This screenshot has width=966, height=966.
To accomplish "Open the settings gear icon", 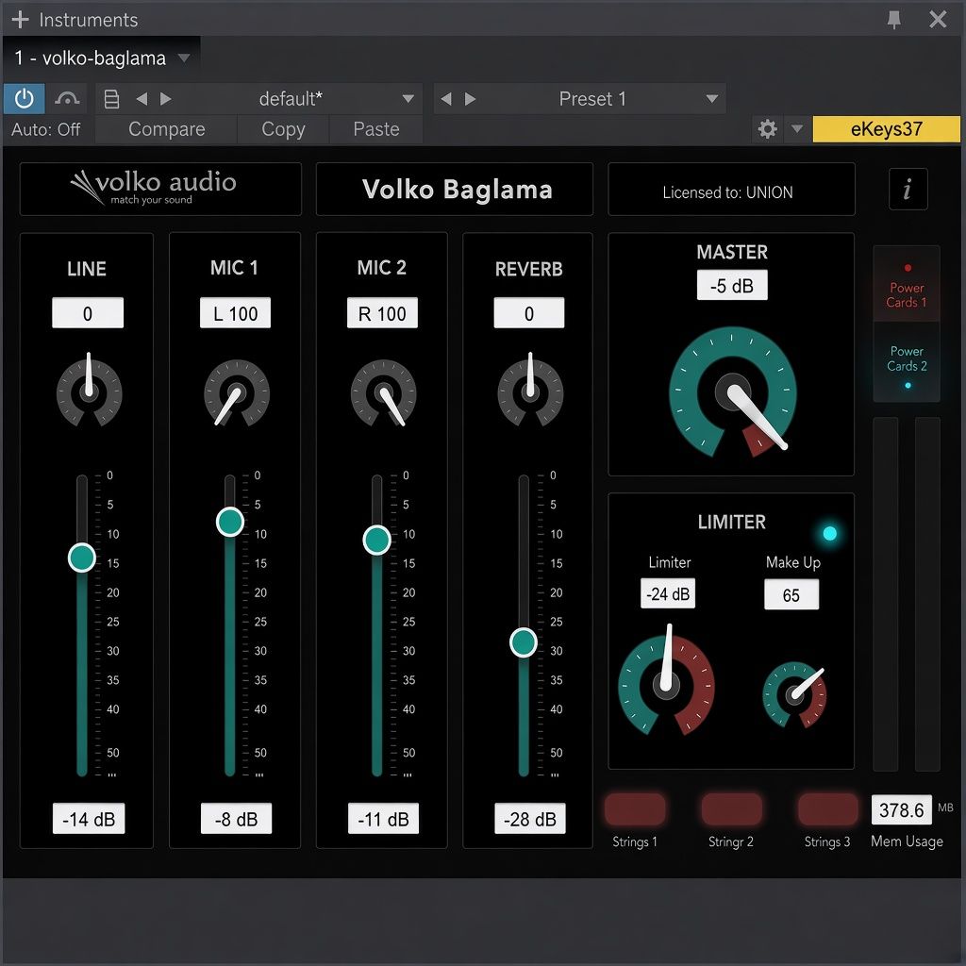I will 767,129.
